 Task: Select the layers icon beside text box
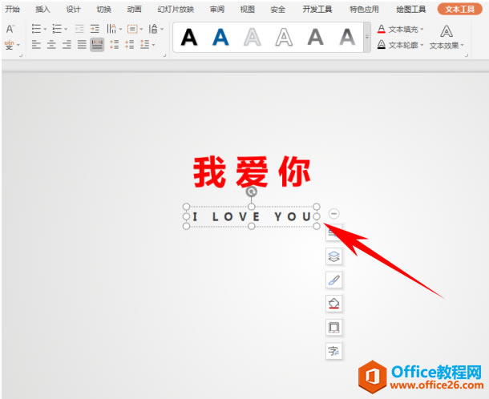pos(333,256)
